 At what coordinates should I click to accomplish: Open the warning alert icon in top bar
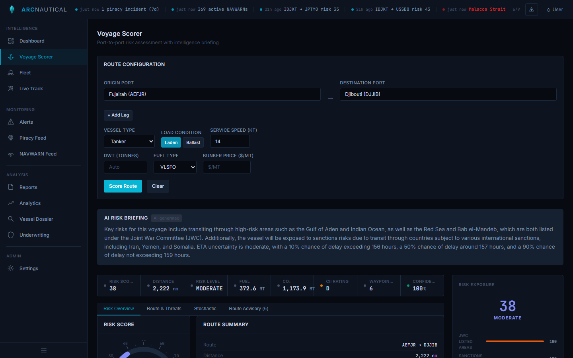(531, 10)
